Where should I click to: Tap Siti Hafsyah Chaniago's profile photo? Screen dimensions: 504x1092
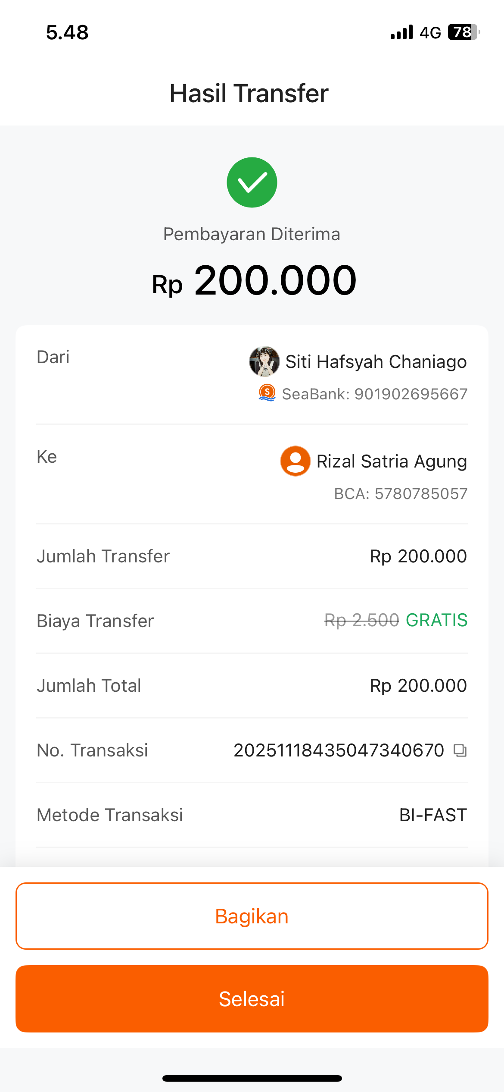pos(264,361)
